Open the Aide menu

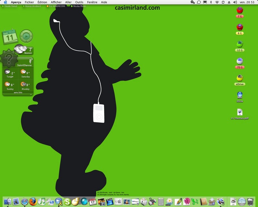(x=104, y=2)
